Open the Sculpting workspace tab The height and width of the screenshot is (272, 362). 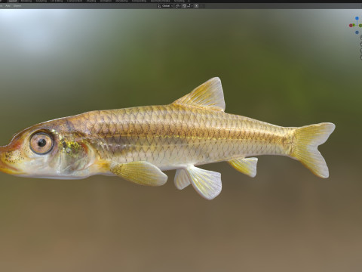(x=41, y=1)
